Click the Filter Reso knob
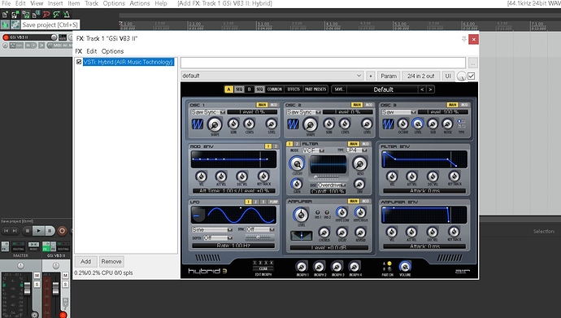Viewport: 561px width, 318px height. [x=359, y=163]
